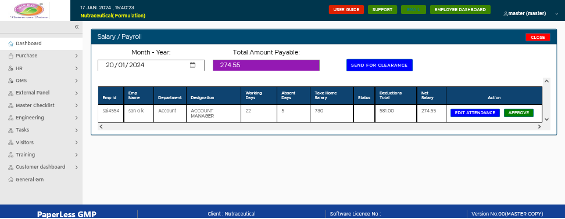Click the HR people icon in sidebar

click(11, 68)
